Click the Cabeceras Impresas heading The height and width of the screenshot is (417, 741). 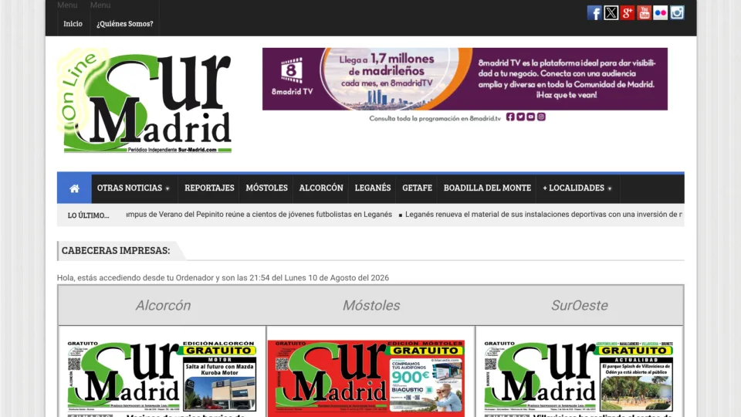(x=116, y=250)
